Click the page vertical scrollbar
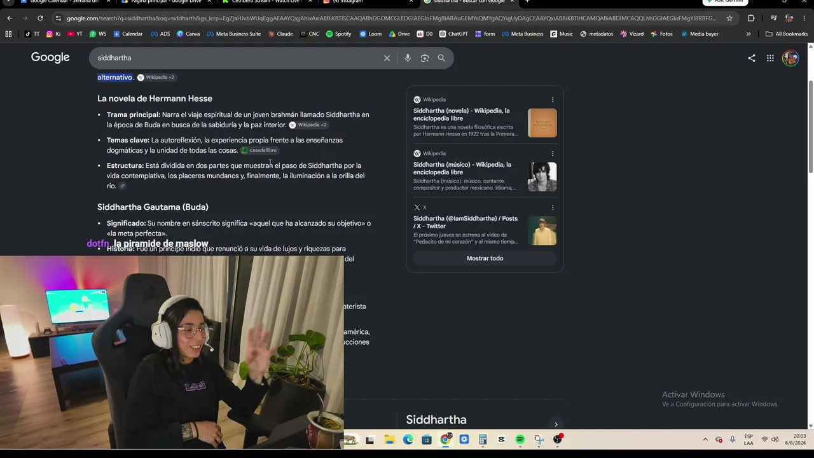 [810, 126]
